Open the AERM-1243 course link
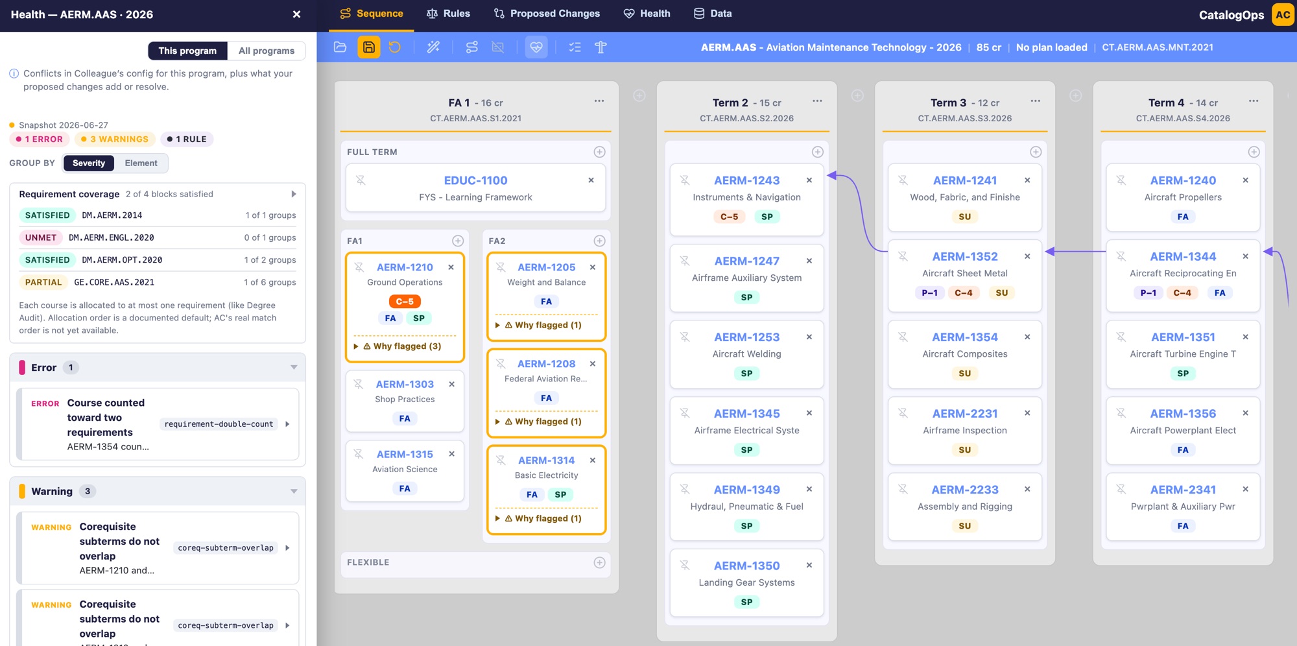Screen dimensions: 1297x646 (747, 180)
